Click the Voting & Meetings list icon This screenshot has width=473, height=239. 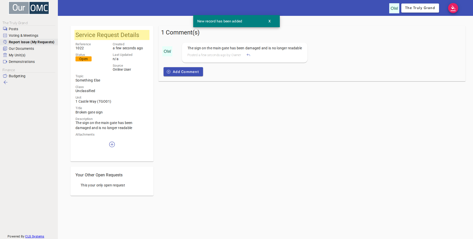pyautogui.click(x=5, y=35)
